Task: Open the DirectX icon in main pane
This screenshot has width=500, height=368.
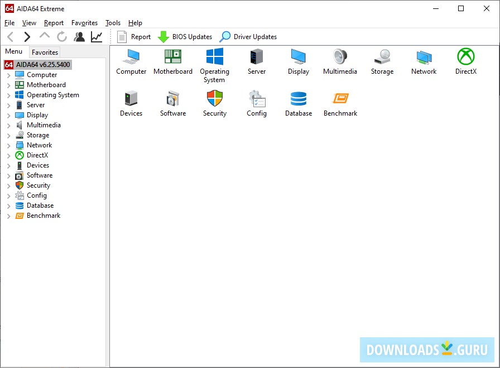Action: pos(466,56)
